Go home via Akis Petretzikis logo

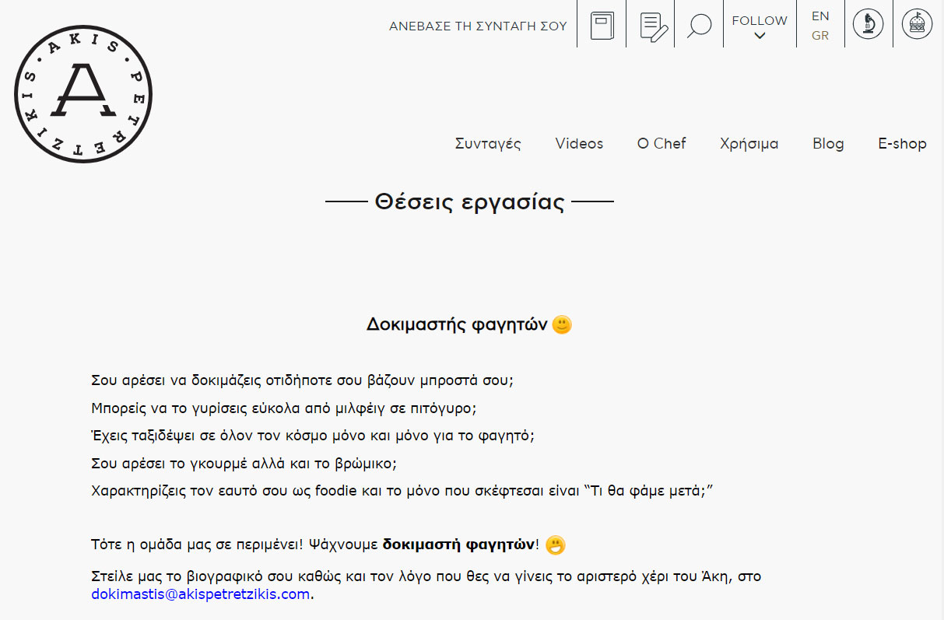[x=83, y=94]
